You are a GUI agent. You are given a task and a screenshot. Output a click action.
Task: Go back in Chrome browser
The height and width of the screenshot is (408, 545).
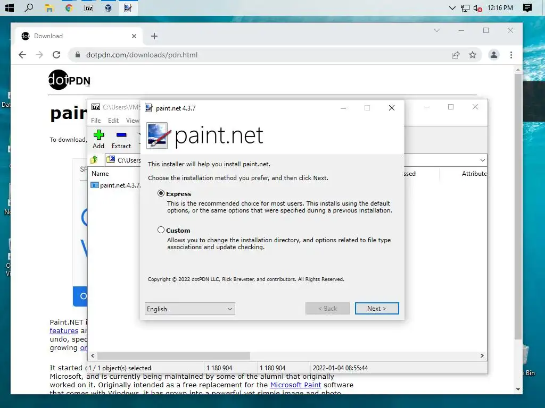(x=22, y=55)
